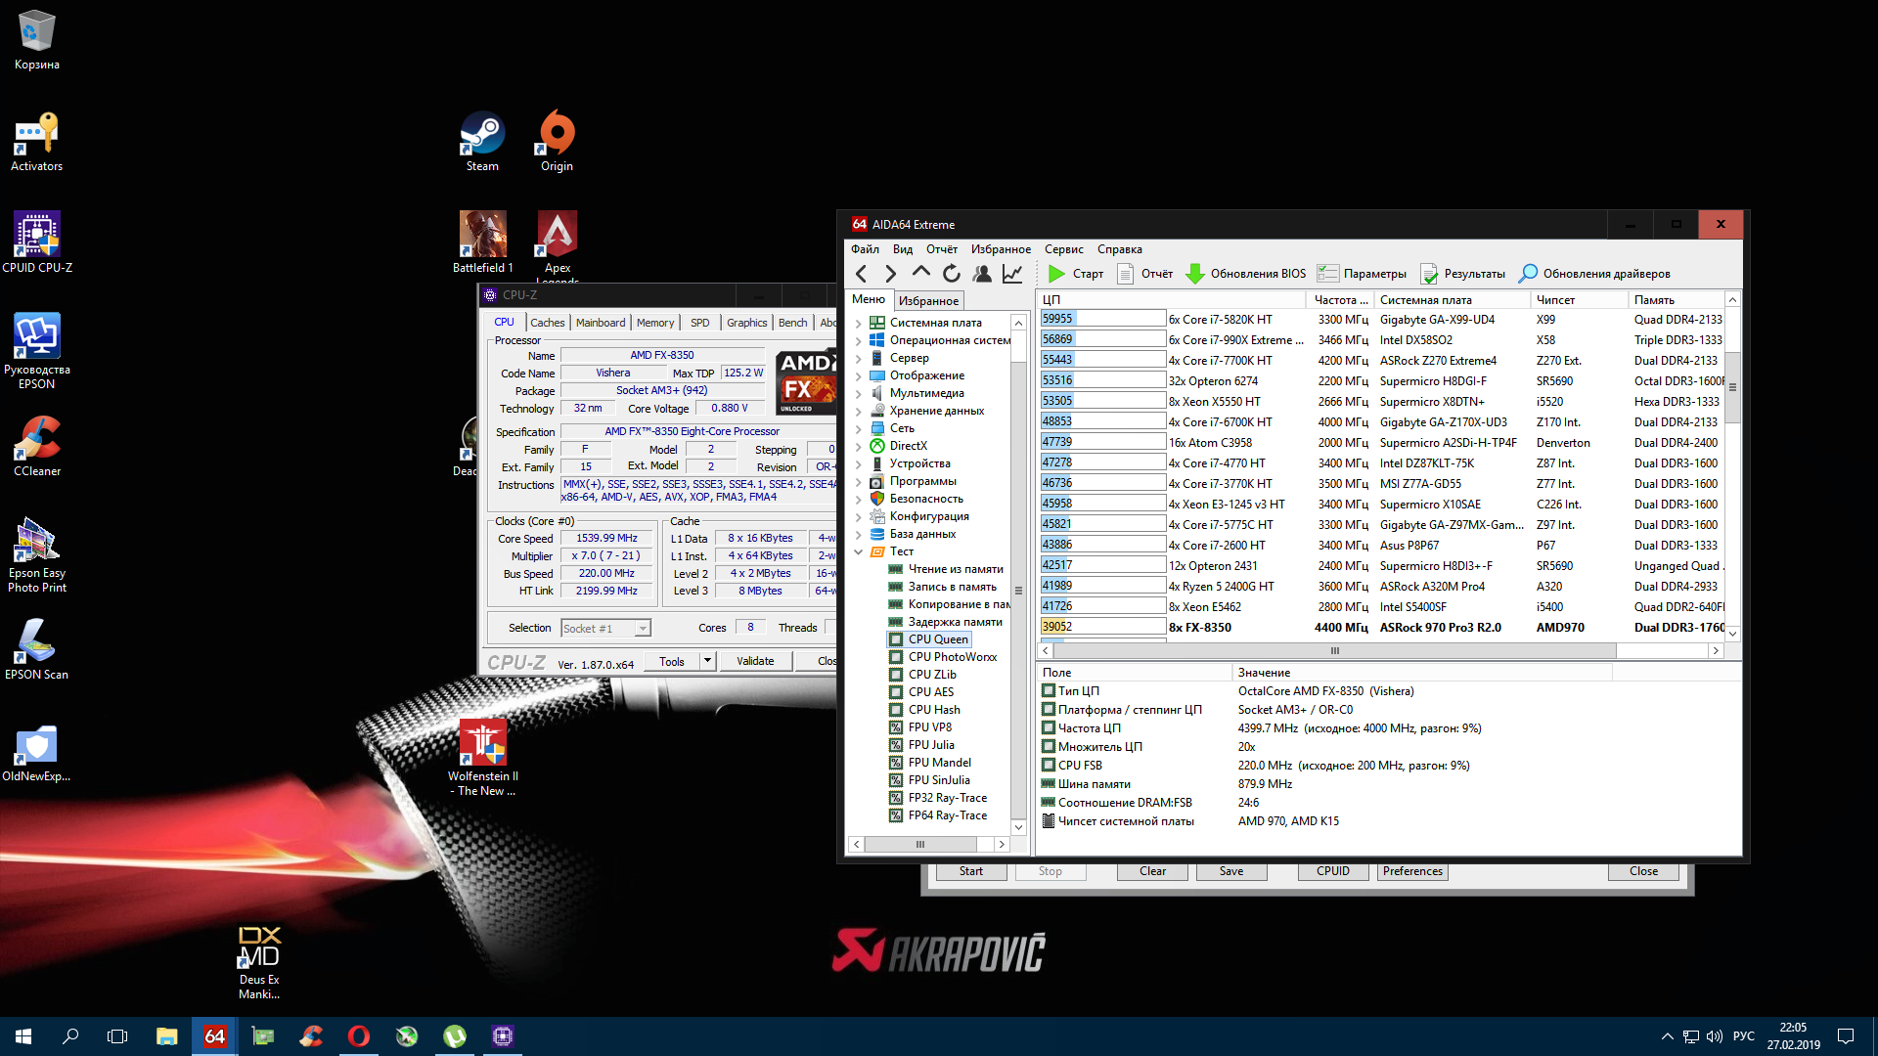This screenshot has width=1878, height=1056.
Task: Open CPU-Z Socket #1 selection dropdown
Action: point(643,629)
